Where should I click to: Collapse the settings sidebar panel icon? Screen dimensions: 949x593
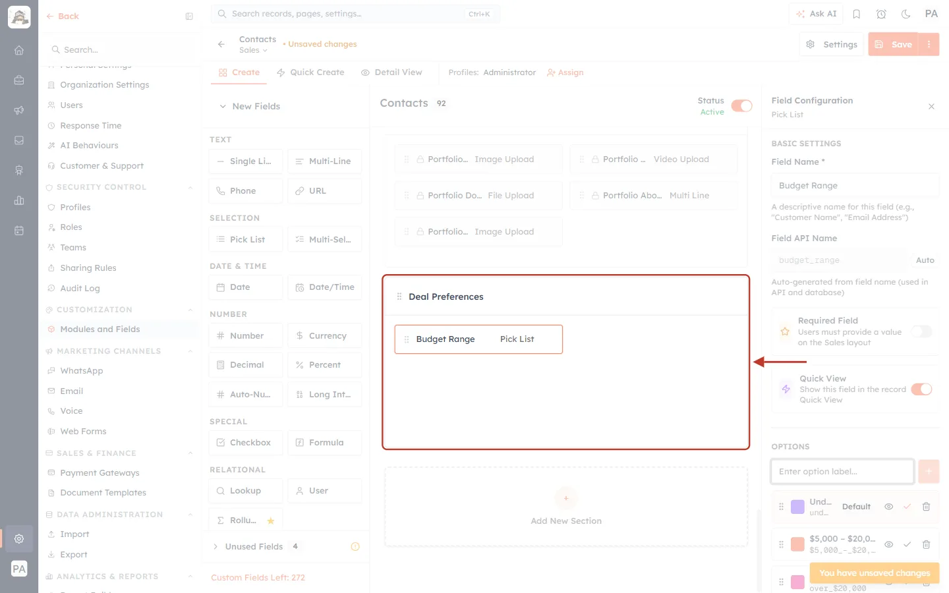189,16
